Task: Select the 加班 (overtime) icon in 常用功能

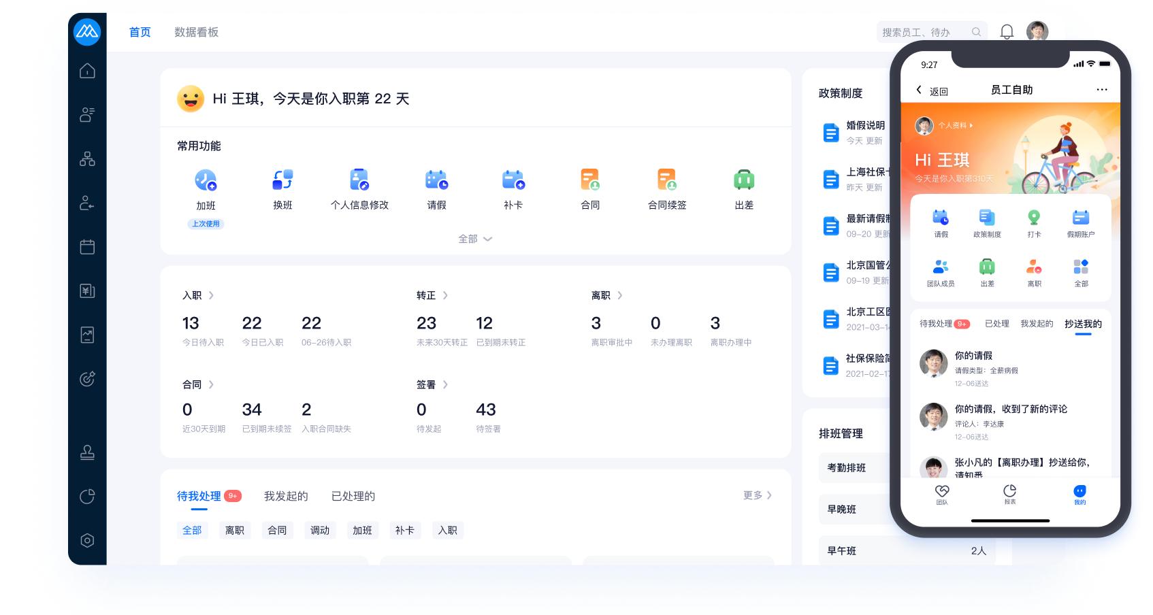Action: pyautogui.click(x=206, y=181)
